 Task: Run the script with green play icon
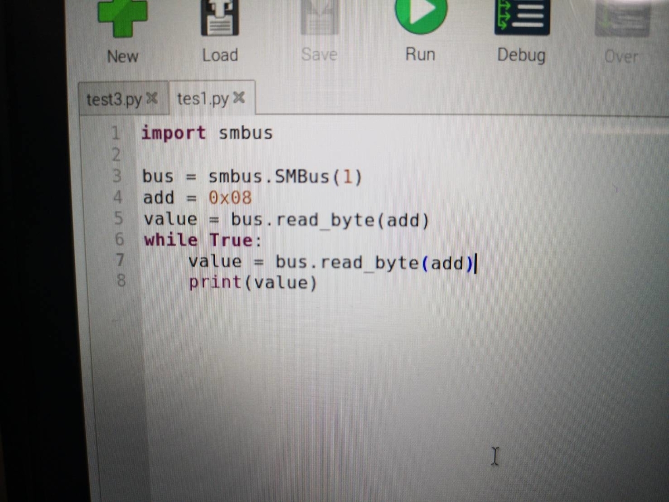tap(421, 16)
